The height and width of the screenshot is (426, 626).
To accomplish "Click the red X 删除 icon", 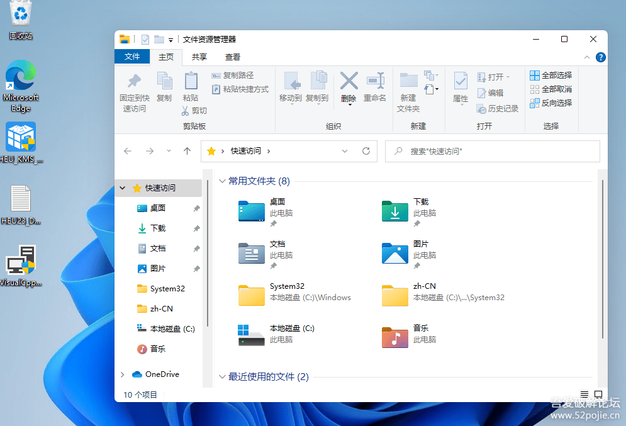I will coord(349,81).
